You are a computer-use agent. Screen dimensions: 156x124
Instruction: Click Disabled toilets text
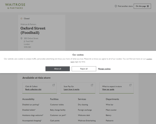(29, 110)
